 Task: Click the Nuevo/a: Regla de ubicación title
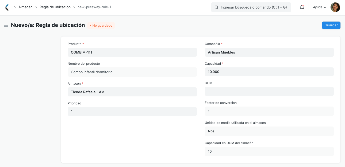pos(48,25)
